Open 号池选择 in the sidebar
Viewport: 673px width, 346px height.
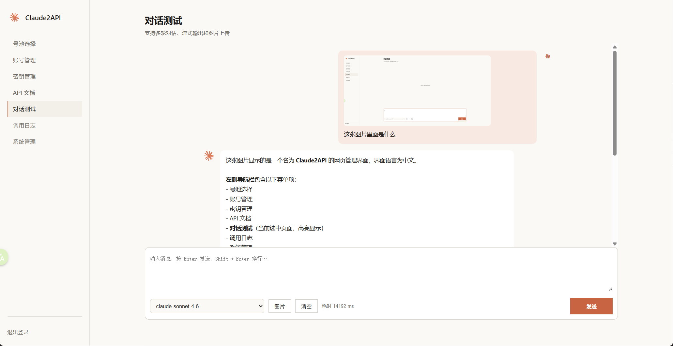(45, 44)
